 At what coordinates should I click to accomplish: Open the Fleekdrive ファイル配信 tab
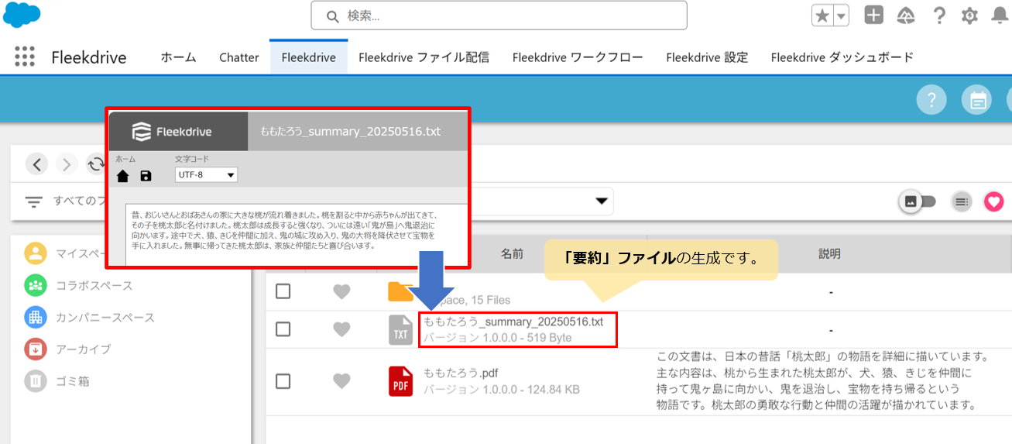click(x=424, y=57)
